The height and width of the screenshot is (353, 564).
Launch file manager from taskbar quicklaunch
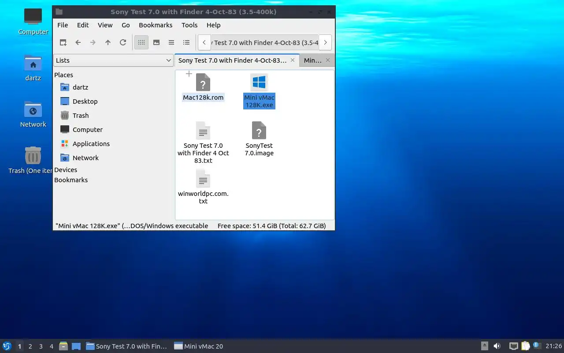click(x=63, y=346)
